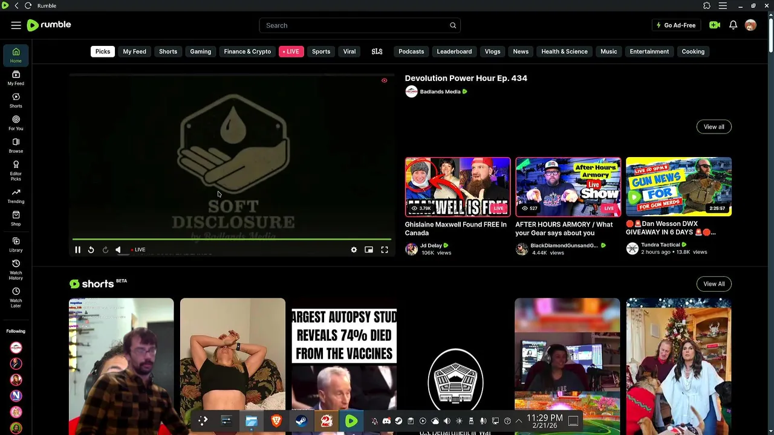774x435 pixels.
Task: Open Browse in sidebar
Action: tap(16, 146)
